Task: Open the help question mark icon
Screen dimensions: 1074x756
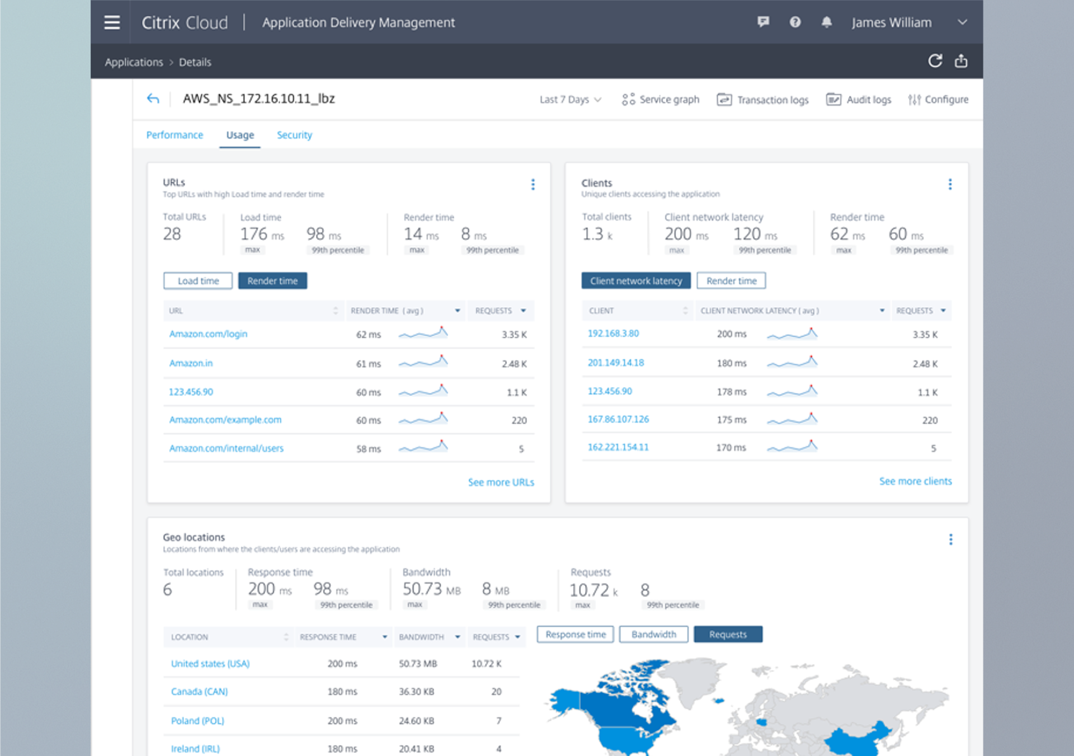Action: pos(795,22)
